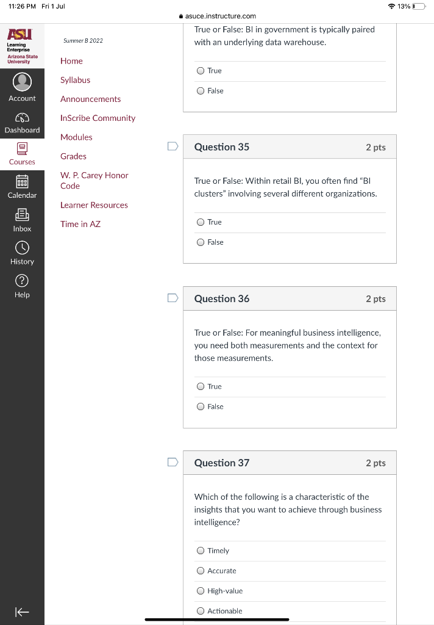Viewport: 434px width, 625px height.
Task: Go to Dashboard in global navigation
Action: (22, 123)
